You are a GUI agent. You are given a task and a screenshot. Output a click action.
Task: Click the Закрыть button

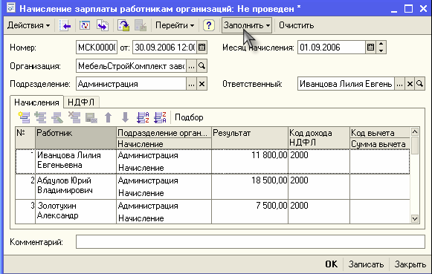pyautogui.click(x=410, y=264)
